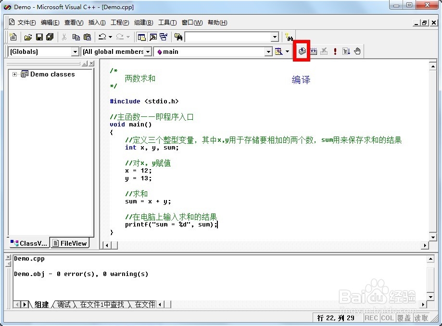
Task: Click the Cut scissors icon
Action: [x=64, y=37]
